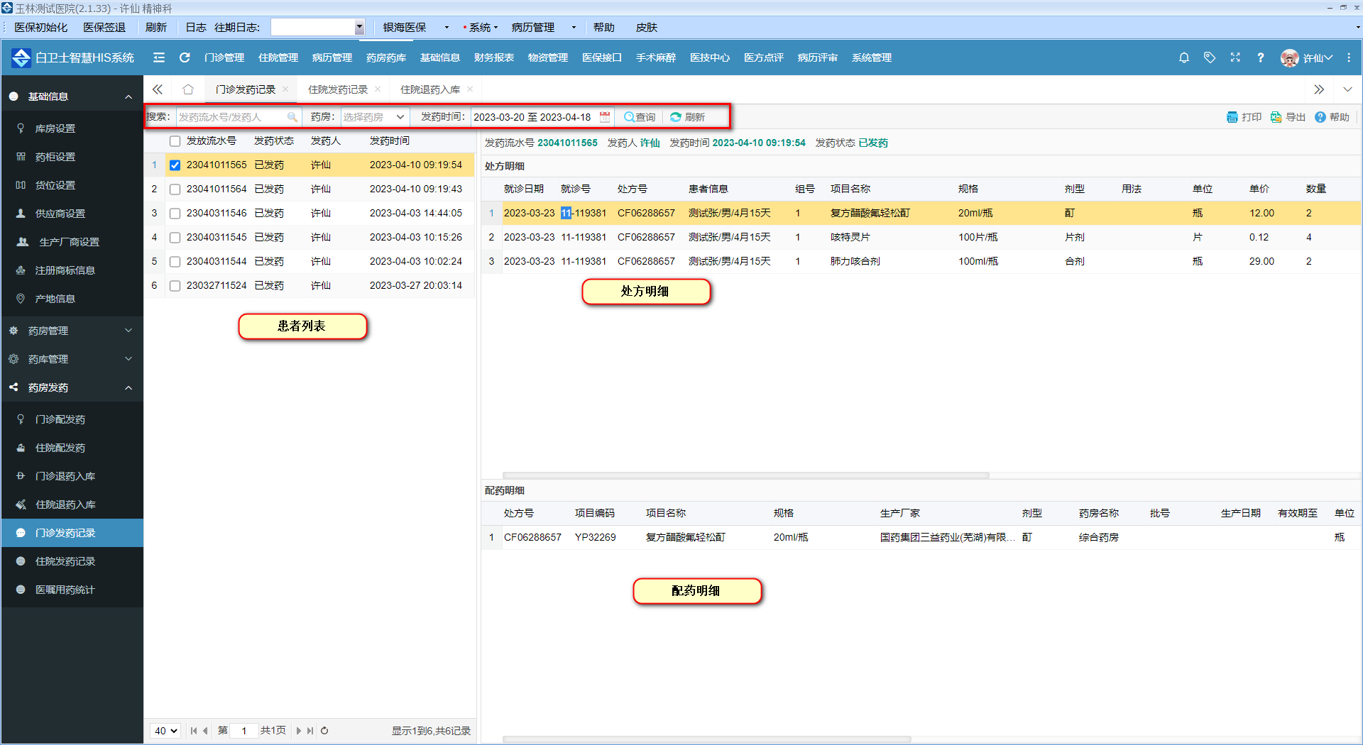Screen dimensions: 1363x745
Task: Click the tag icon in the header
Action: tap(1210, 57)
